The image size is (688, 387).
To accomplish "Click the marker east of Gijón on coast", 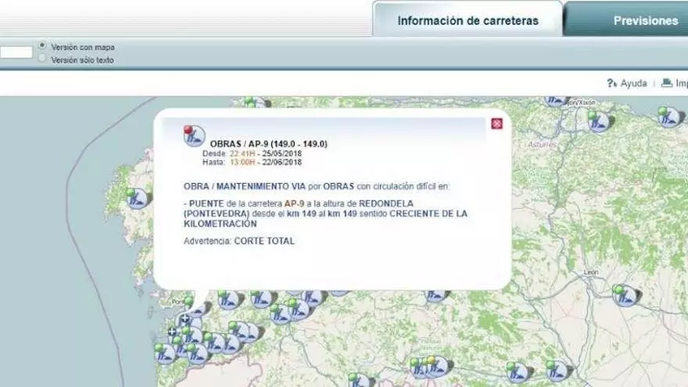I will pyautogui.click(x=599, y=121).
